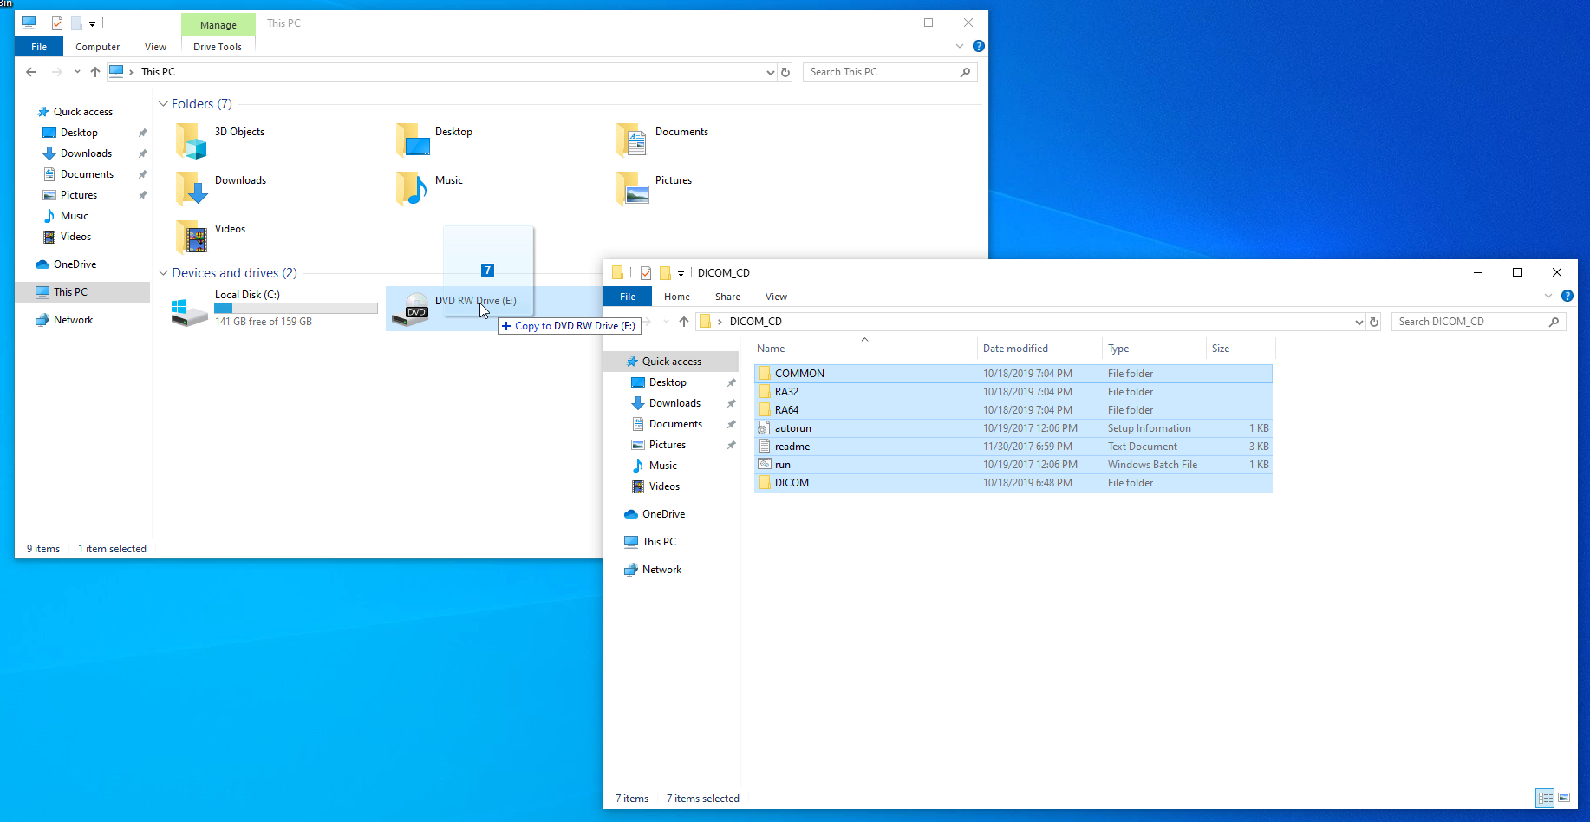Expand the ribbon in DICOM_CD window
Image resolution: width=1590 pixels, height=822 pixels.
(x=1548, y=297)
